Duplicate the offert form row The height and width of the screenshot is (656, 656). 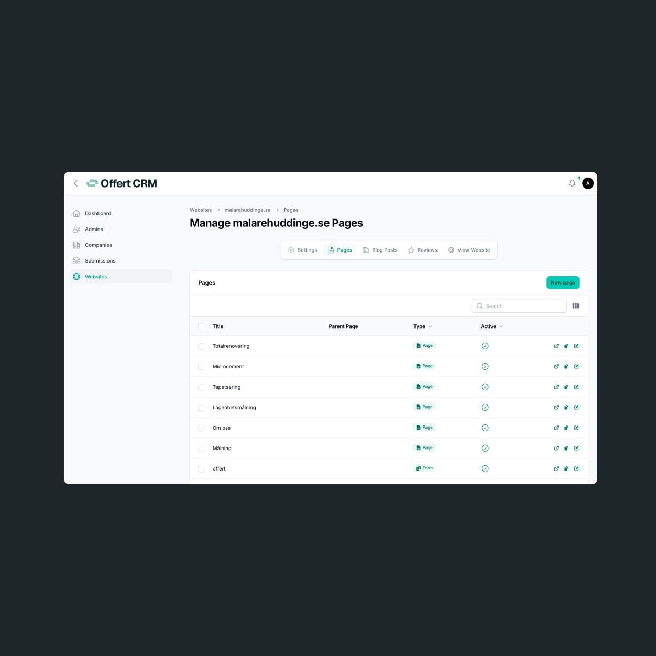click(x=566, y=468)
